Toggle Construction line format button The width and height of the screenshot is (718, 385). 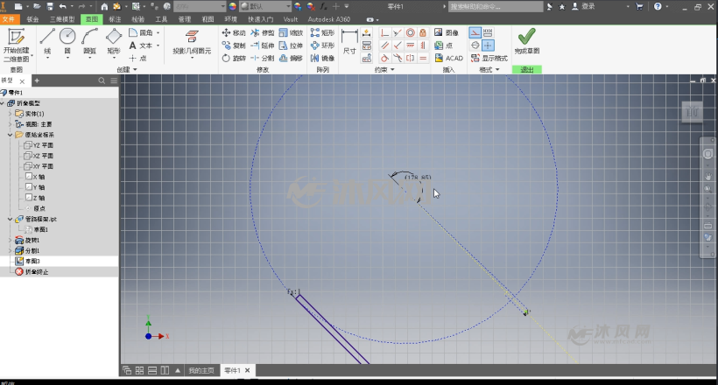pos(475,32)
